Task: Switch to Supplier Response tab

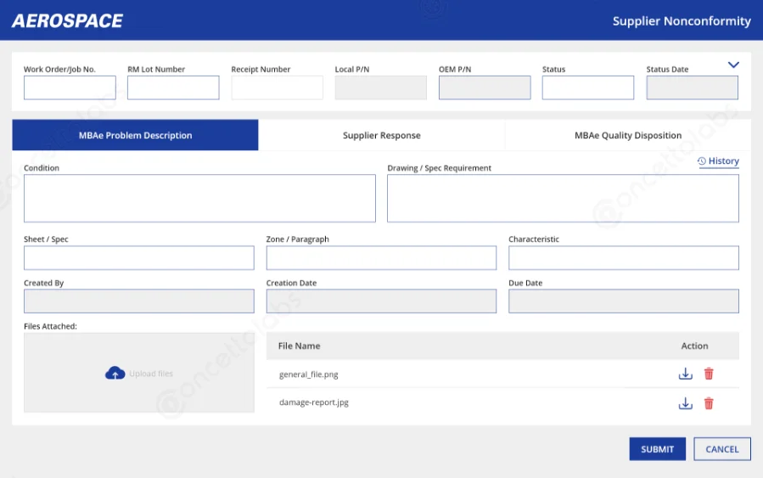Action: click(381, 136)
